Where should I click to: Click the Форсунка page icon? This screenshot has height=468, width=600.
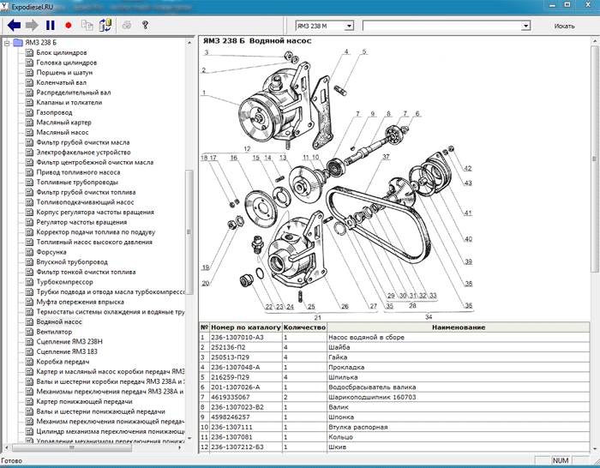tap(29, 252)
